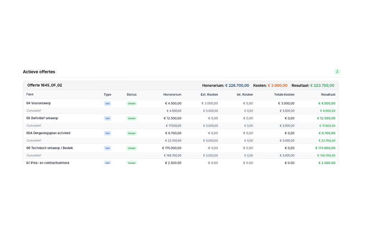Select the 04 Voorontwerp phase row

181,103
